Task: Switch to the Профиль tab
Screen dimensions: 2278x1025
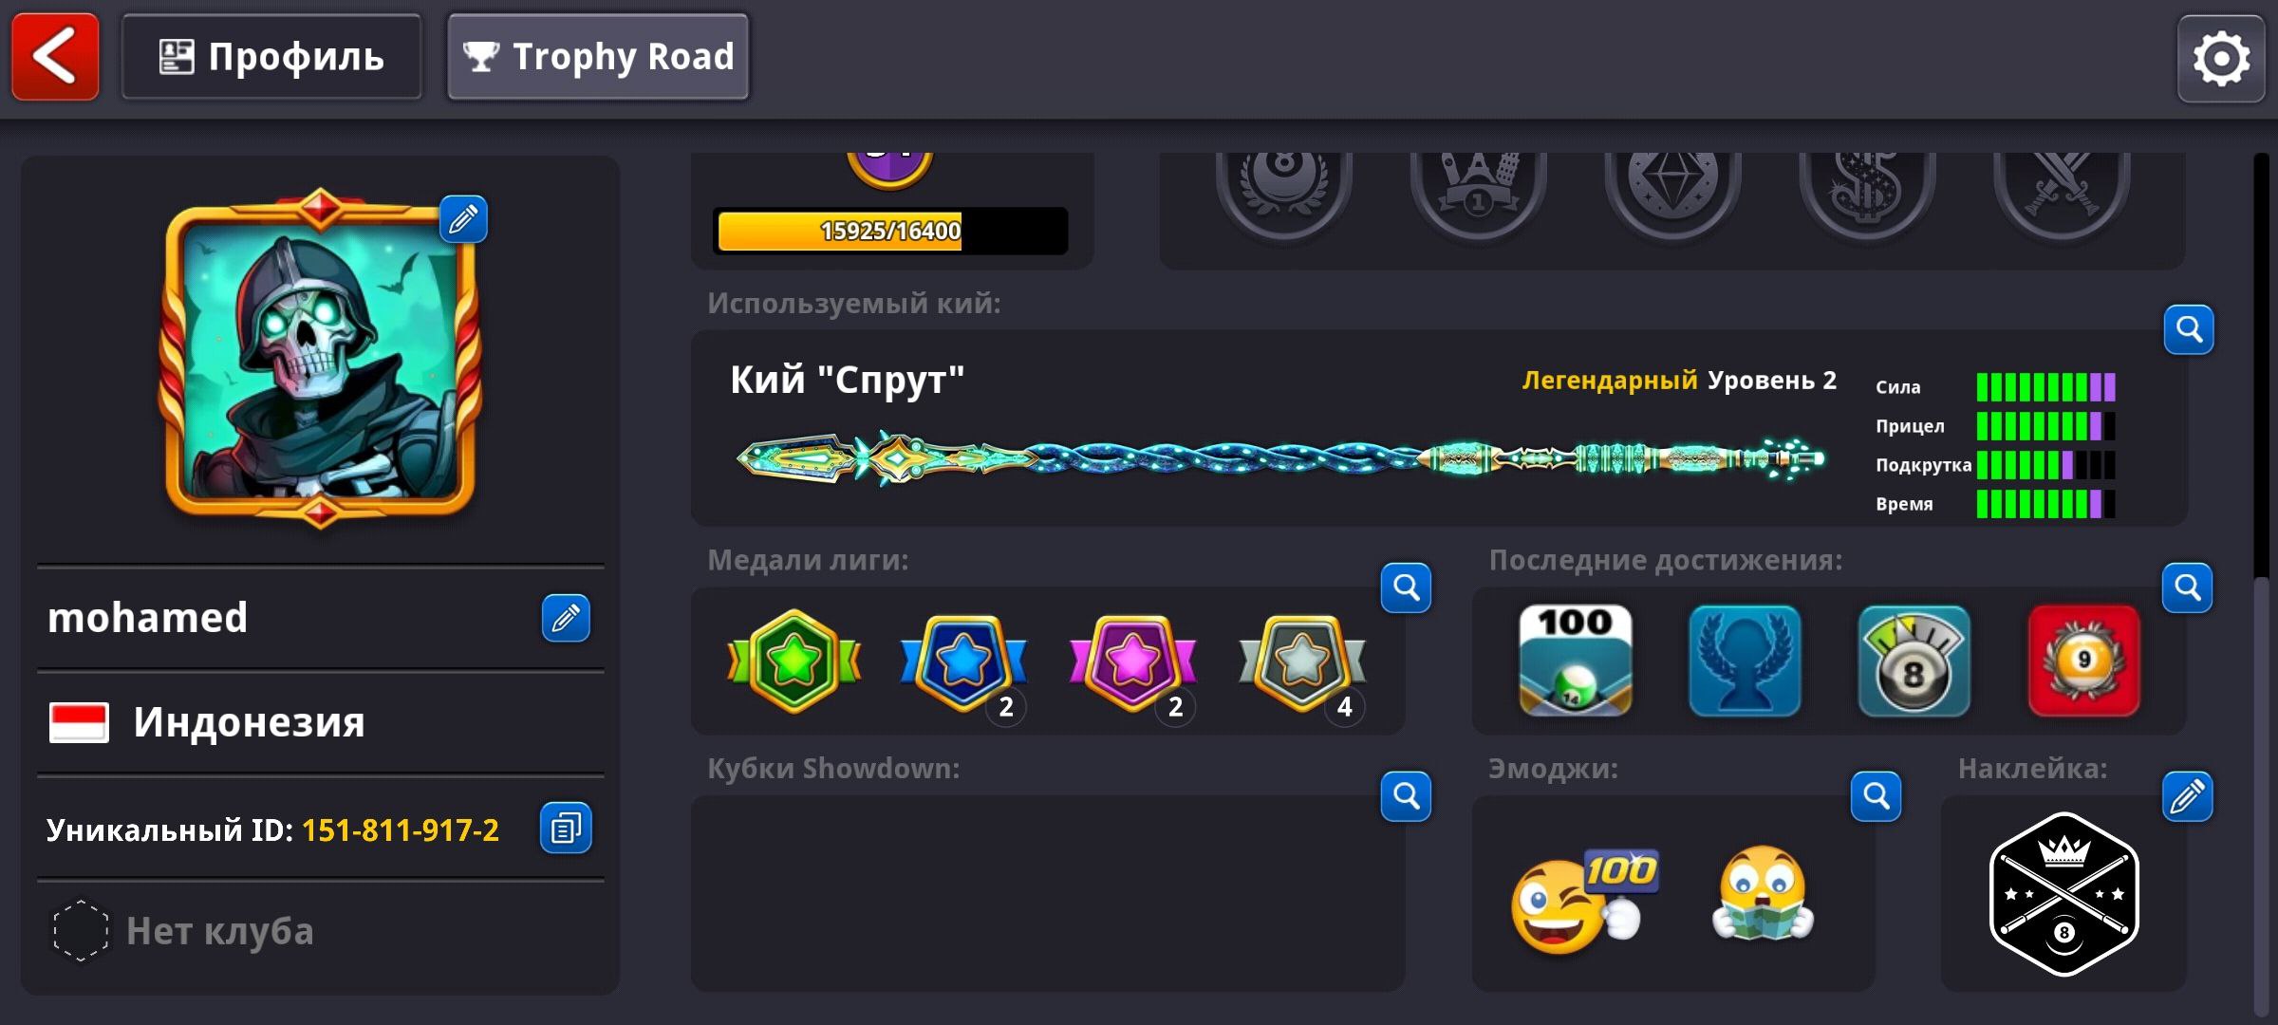Action: (x=271, y=57)
